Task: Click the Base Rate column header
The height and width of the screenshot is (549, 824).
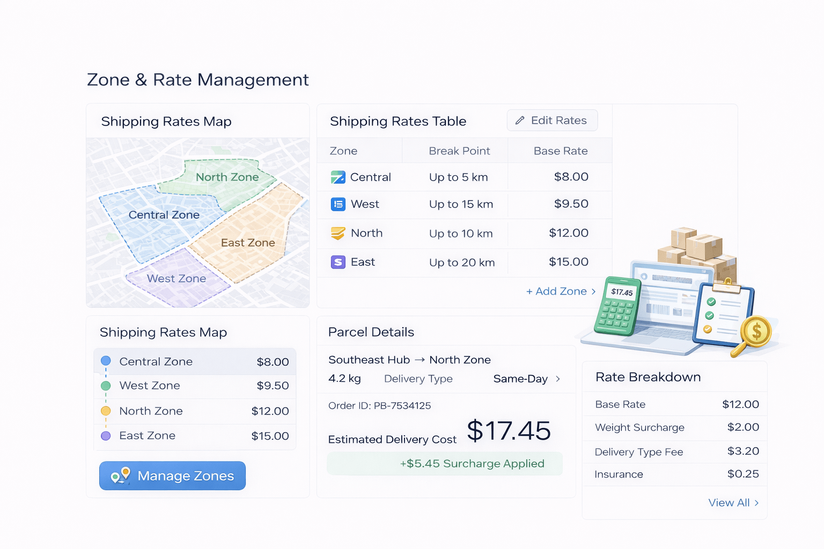Action: coord(561,151)
